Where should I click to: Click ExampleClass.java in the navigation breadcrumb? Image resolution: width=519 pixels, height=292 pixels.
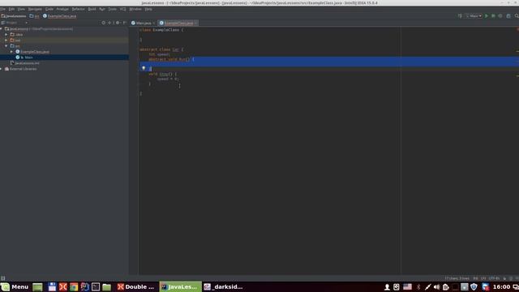point(59,16)
